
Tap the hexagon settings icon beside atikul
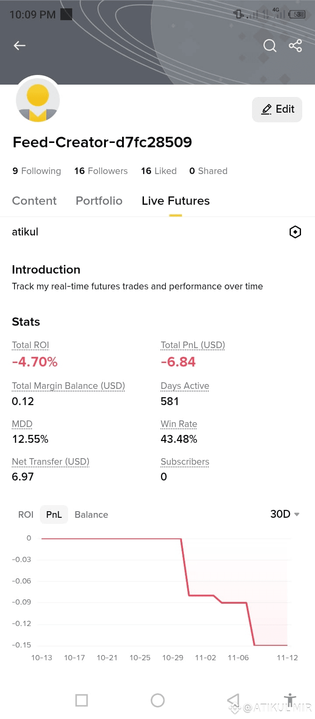pos(295,232)
